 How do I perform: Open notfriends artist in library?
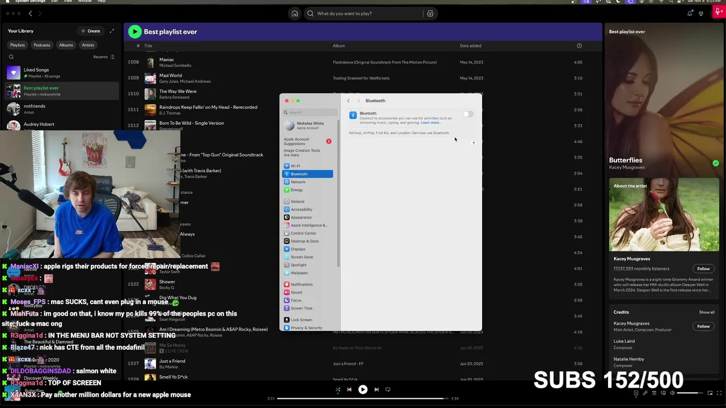pos(62,109)
